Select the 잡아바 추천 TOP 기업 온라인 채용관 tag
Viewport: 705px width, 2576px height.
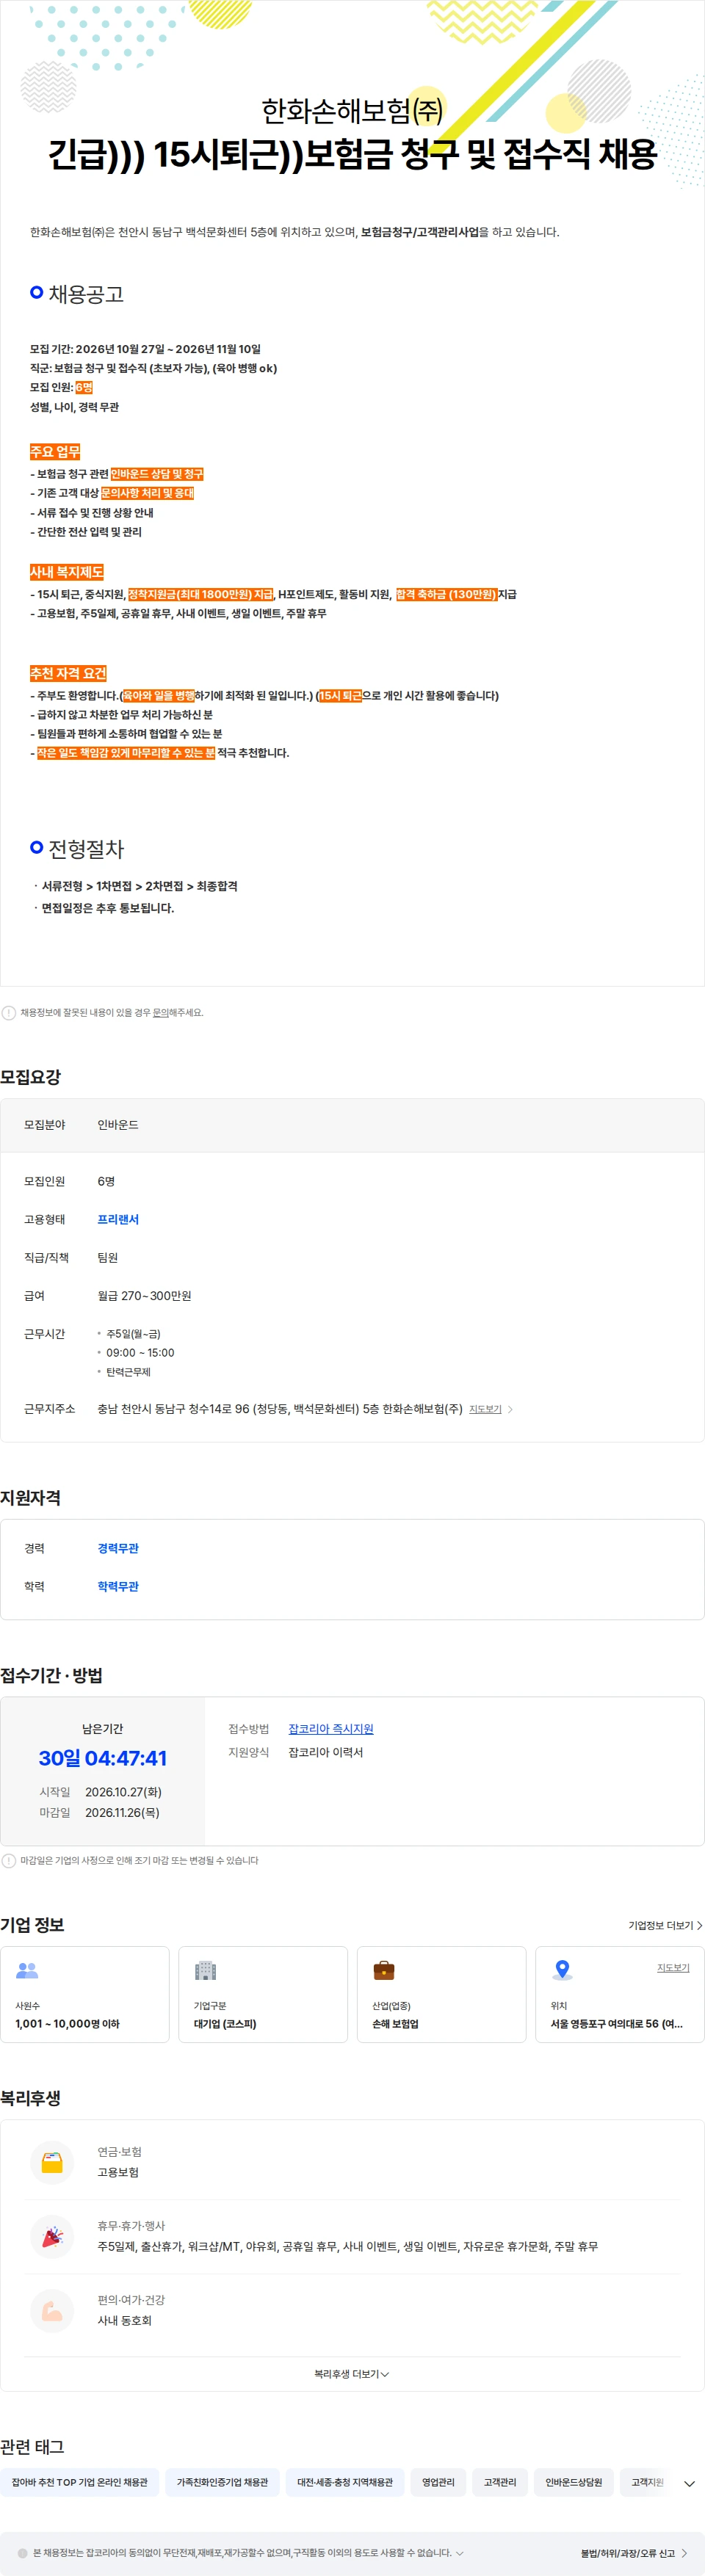[x=79, y=2482]
